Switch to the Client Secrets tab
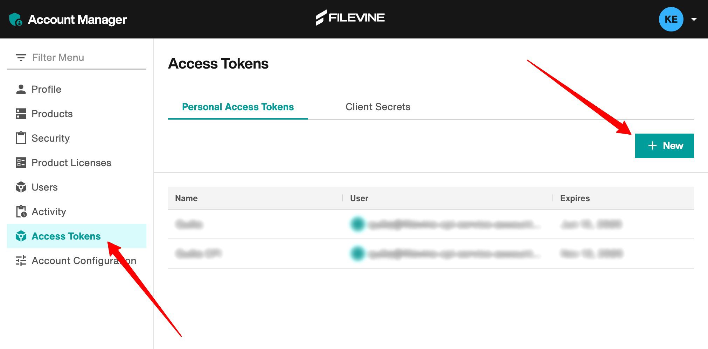 click(378, 107)
